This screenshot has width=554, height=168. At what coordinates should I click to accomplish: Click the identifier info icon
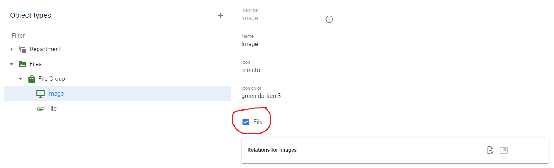click(x=329, y=19)
